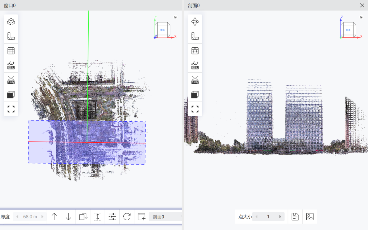Export section image with picture icon
The image size is (368, 230).
point(310,217)
